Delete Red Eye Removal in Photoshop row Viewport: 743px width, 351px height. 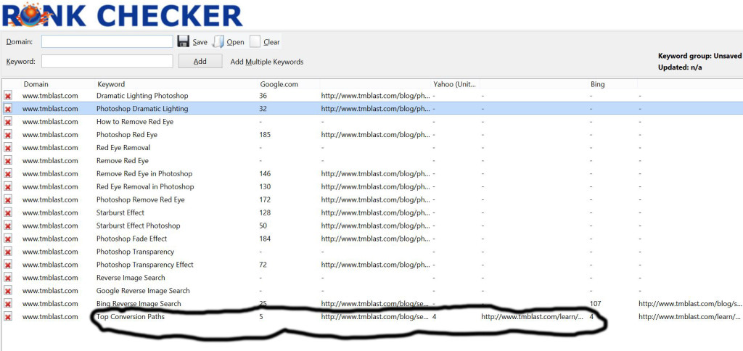(x=7, y=187)
